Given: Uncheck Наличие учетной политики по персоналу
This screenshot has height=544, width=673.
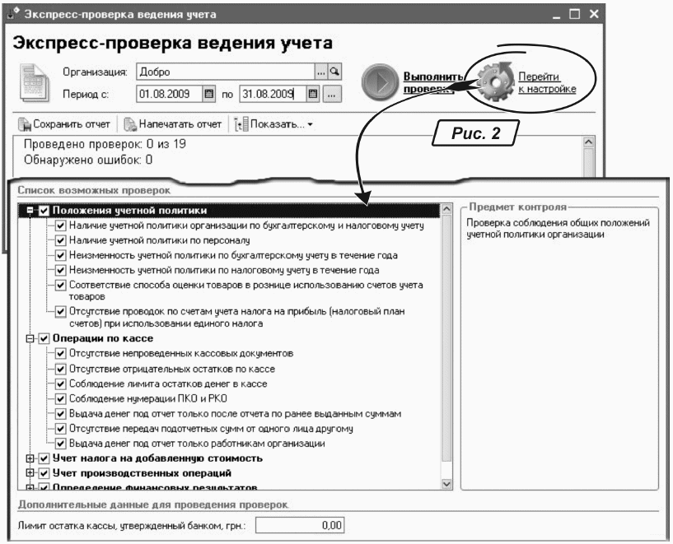Looking at the screenshot, I should [x=60, y=240].
